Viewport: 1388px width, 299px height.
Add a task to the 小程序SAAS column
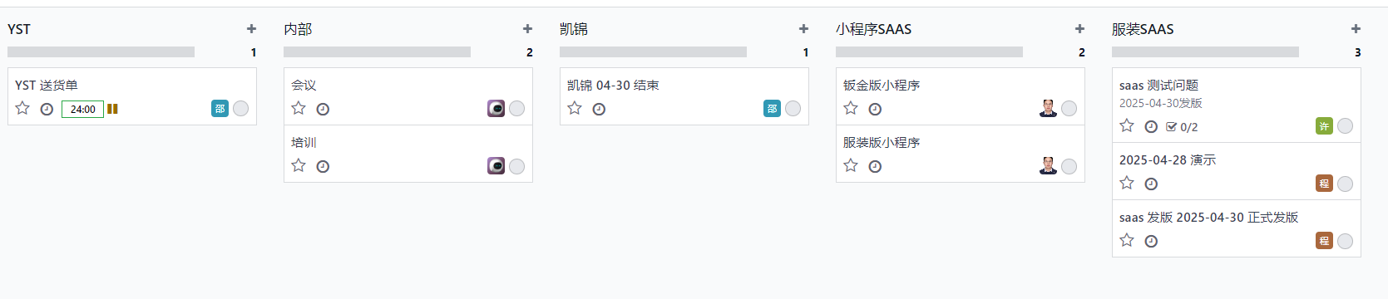pyautogui.click(x=1079, y=29)
